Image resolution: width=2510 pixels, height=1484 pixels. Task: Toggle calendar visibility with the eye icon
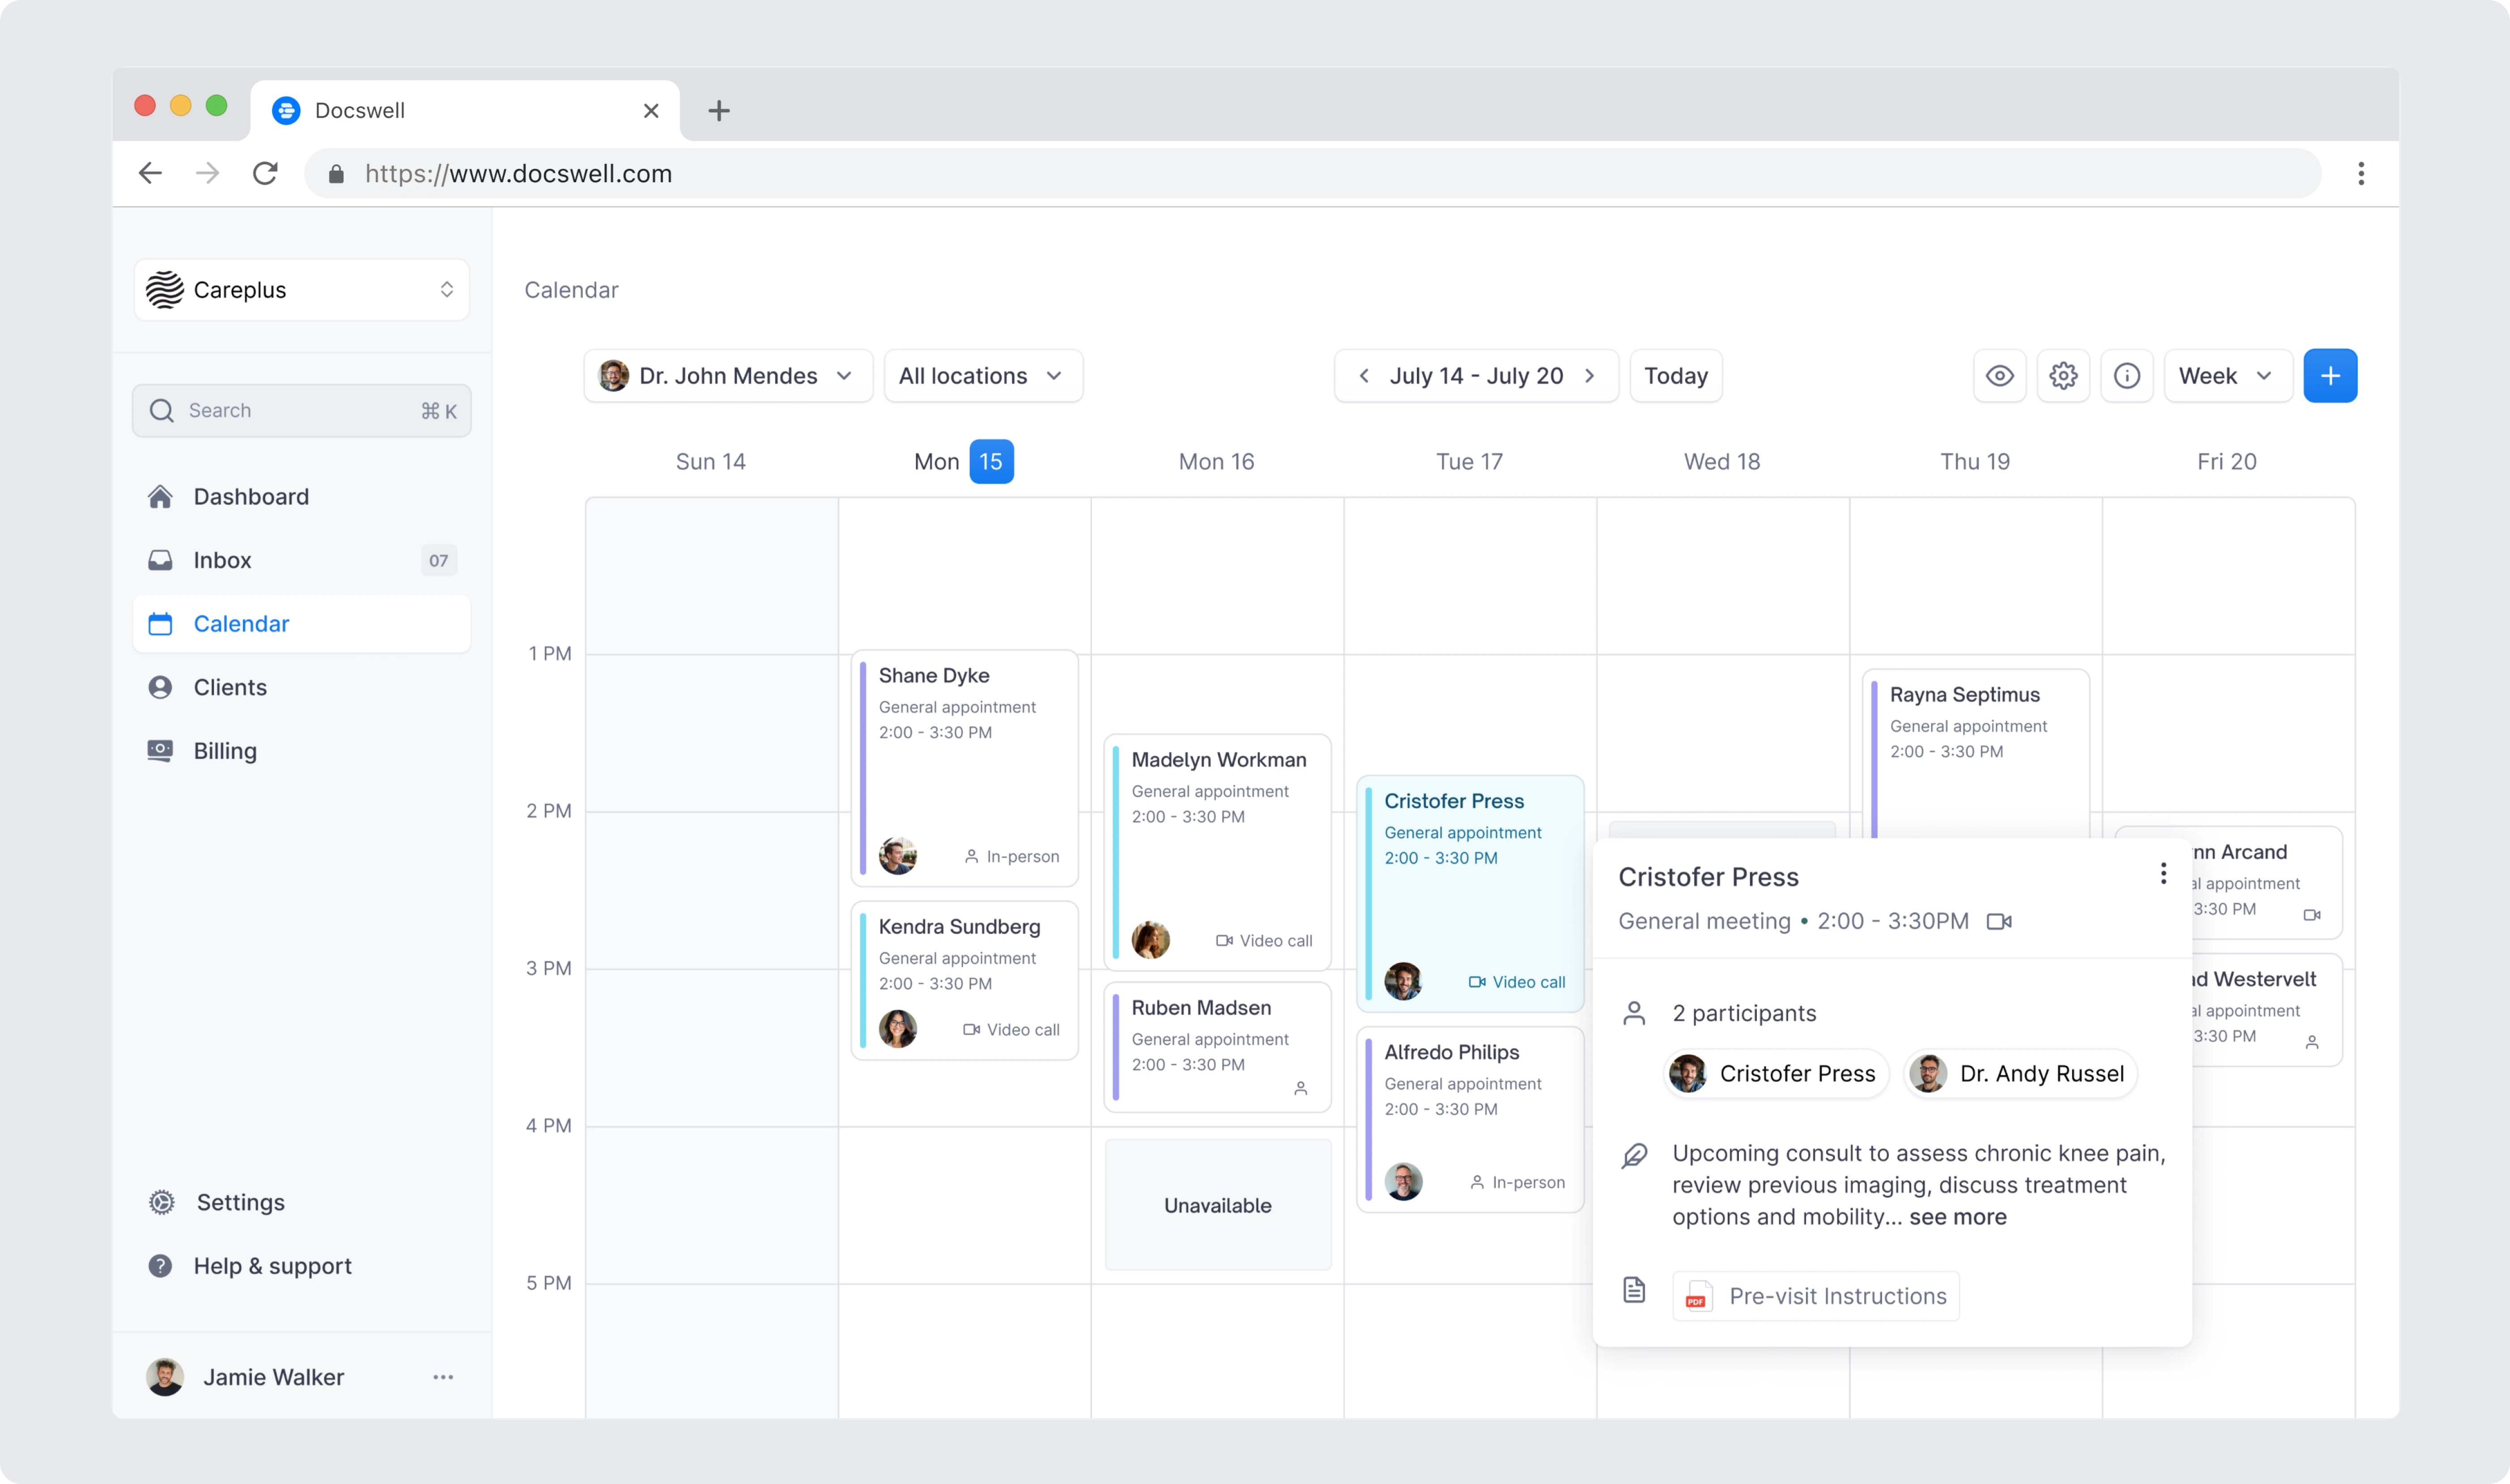(x=1999, y=376)
